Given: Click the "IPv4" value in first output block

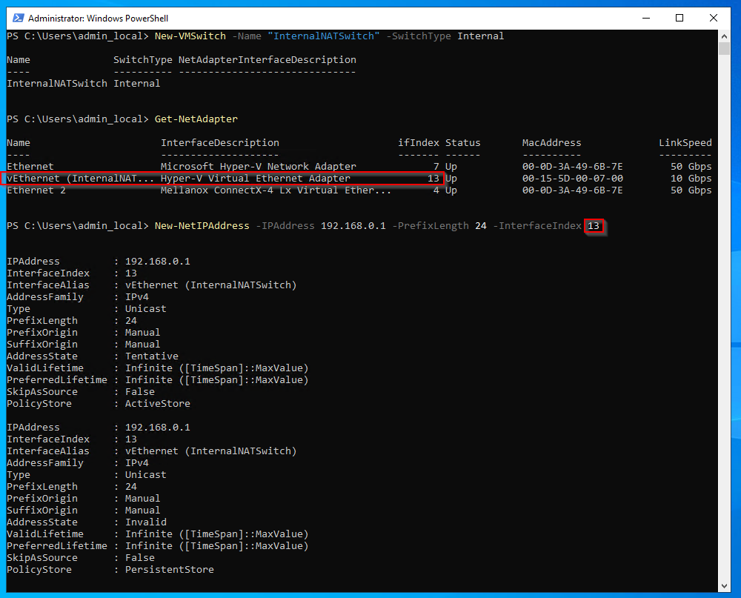Looking at the screenshot, I should click(136, 297).
